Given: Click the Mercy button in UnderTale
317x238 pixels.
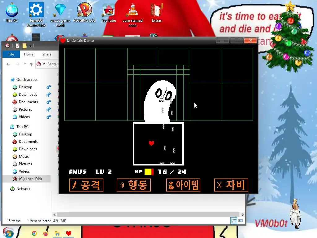Looking at the screenshot, I should pyautogui.click(x=231, y=185).
